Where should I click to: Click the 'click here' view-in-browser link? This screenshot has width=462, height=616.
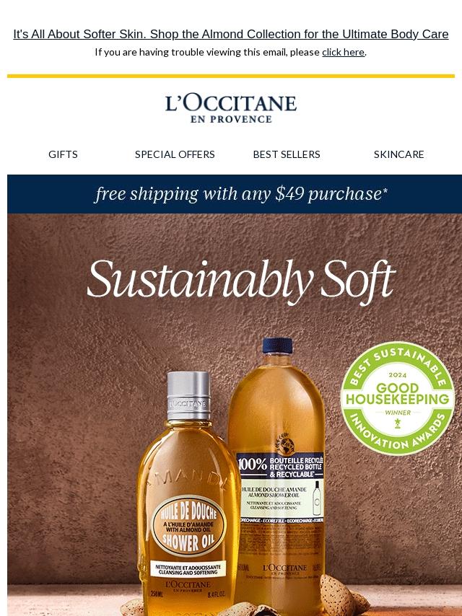pyautogui.click(x=343, y=52)
